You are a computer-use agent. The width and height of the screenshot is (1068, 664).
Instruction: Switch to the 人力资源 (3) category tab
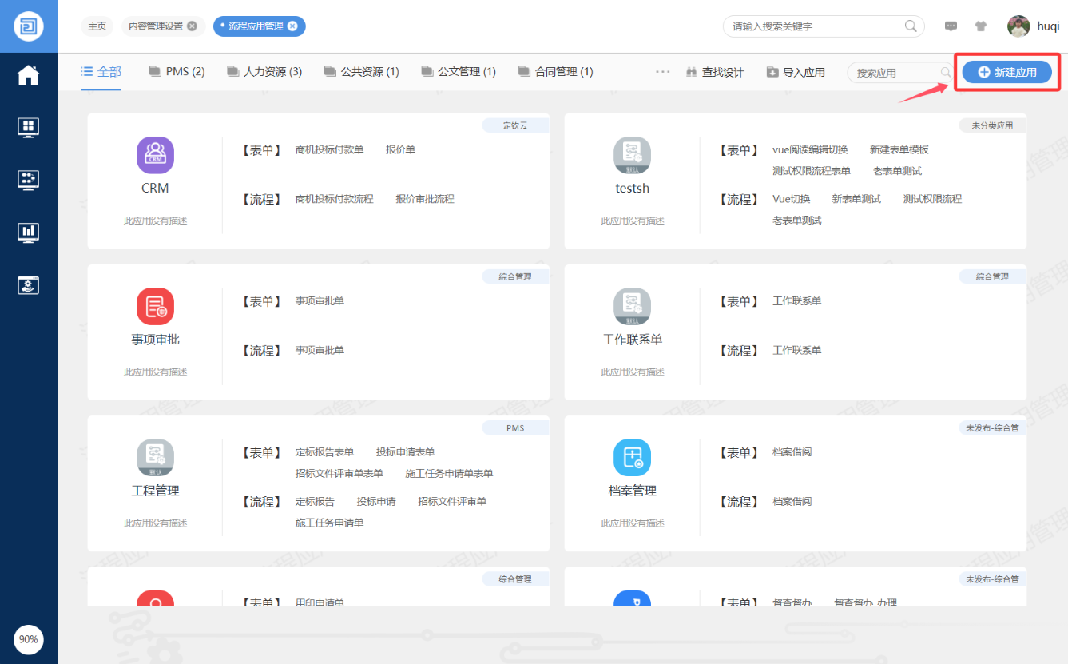tap(264, 72)
